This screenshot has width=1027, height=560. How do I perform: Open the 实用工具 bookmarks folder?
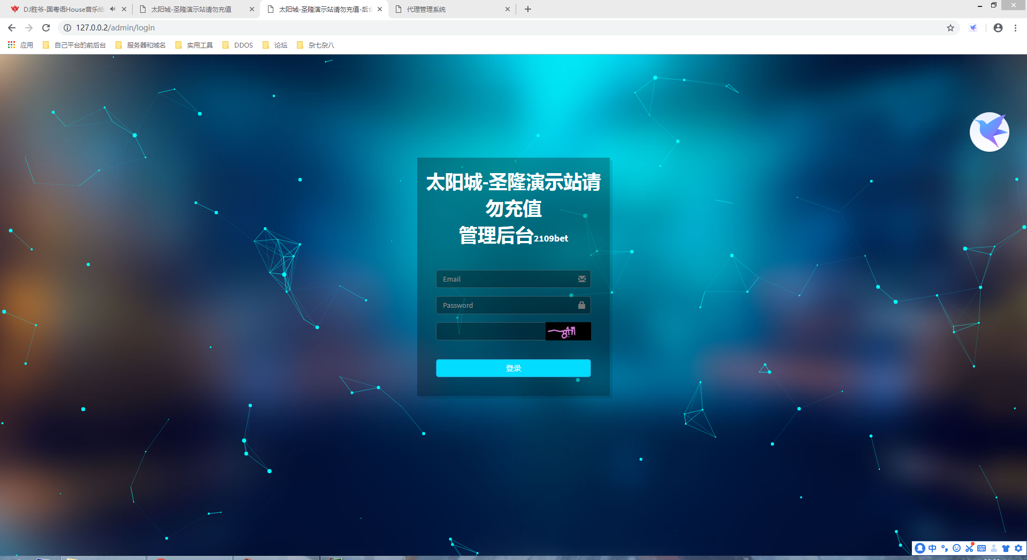click(199, 45)
